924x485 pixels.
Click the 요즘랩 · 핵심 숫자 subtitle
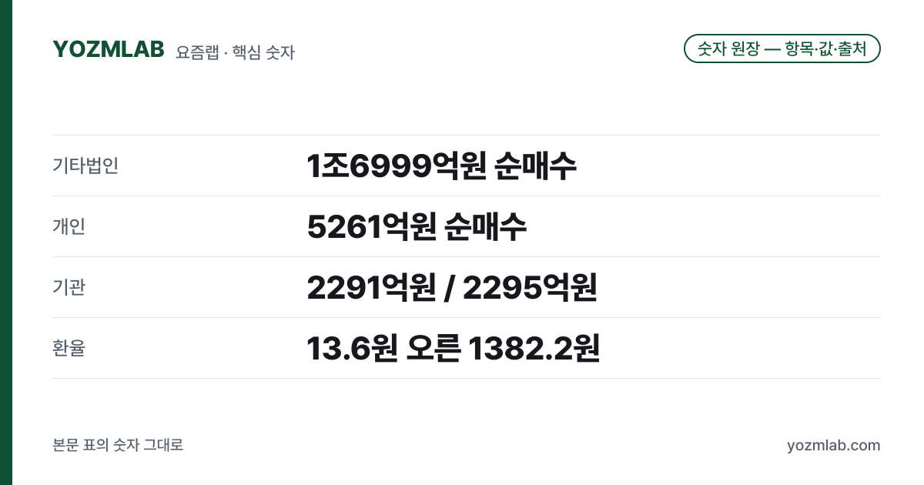[235, 52]
